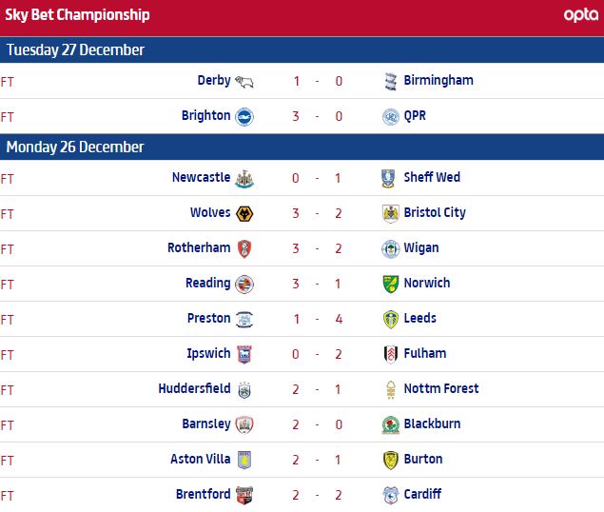
Task: Click the Derby club crest icon
Action: (x=244, y=82)
